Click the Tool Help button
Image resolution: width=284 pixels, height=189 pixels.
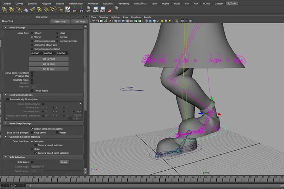(x=79, y=22)
